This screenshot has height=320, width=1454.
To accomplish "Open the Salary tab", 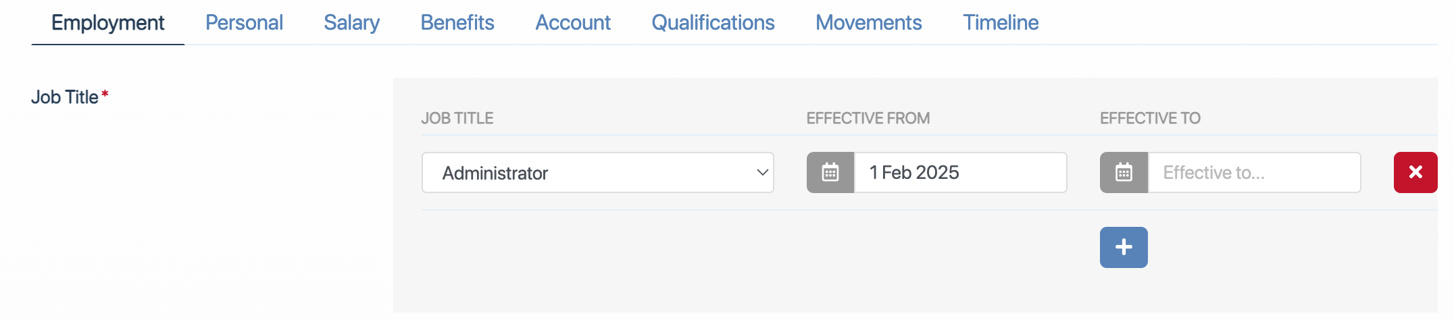I will (351, 23).
